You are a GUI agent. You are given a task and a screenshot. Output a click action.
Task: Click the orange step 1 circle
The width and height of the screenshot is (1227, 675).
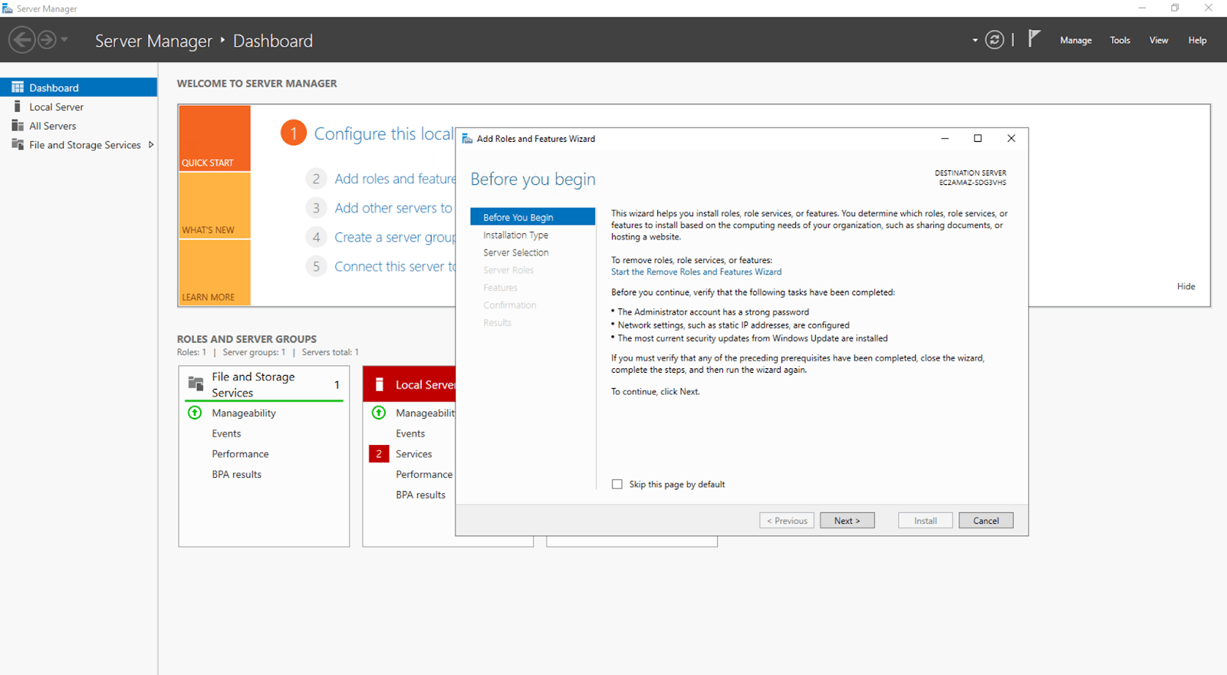tap(294, 133)
